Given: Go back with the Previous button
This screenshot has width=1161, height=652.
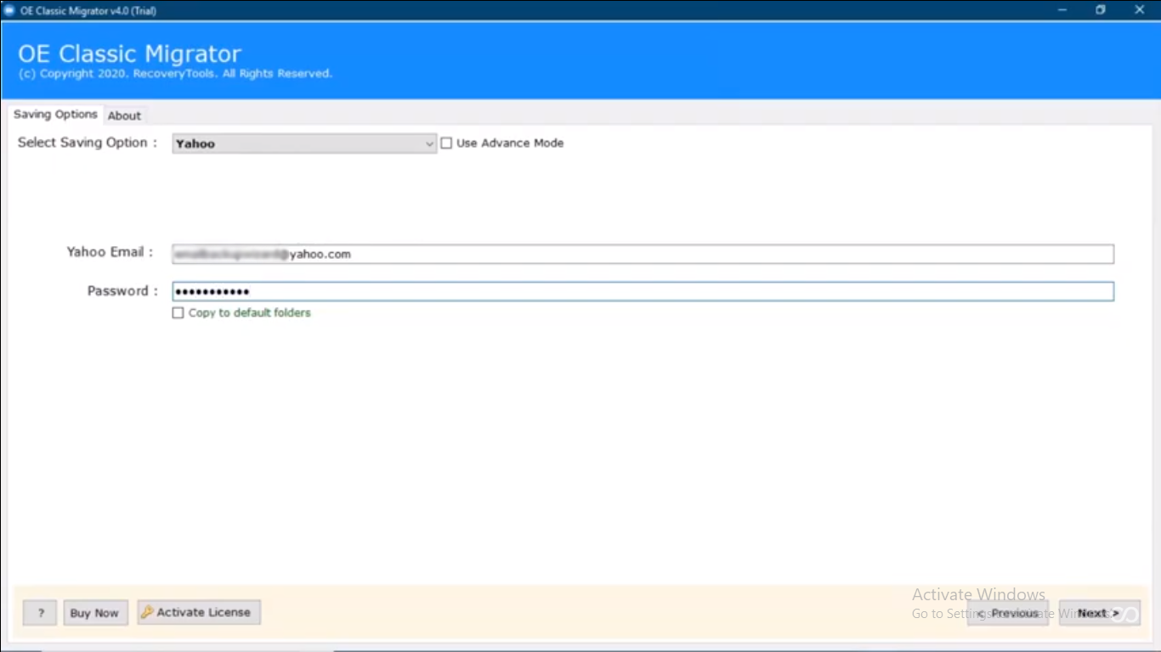Looking at the screenshot, I should click(1008, 613).
